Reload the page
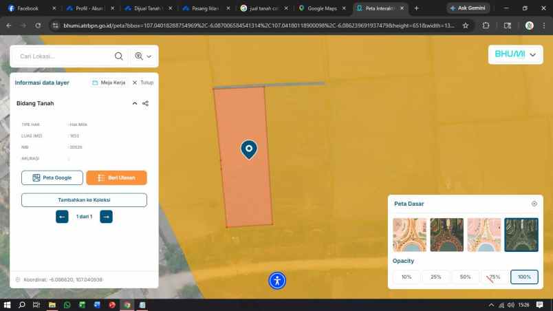The image size is (553, 311). pyautogui.click(x=38, y=25)
